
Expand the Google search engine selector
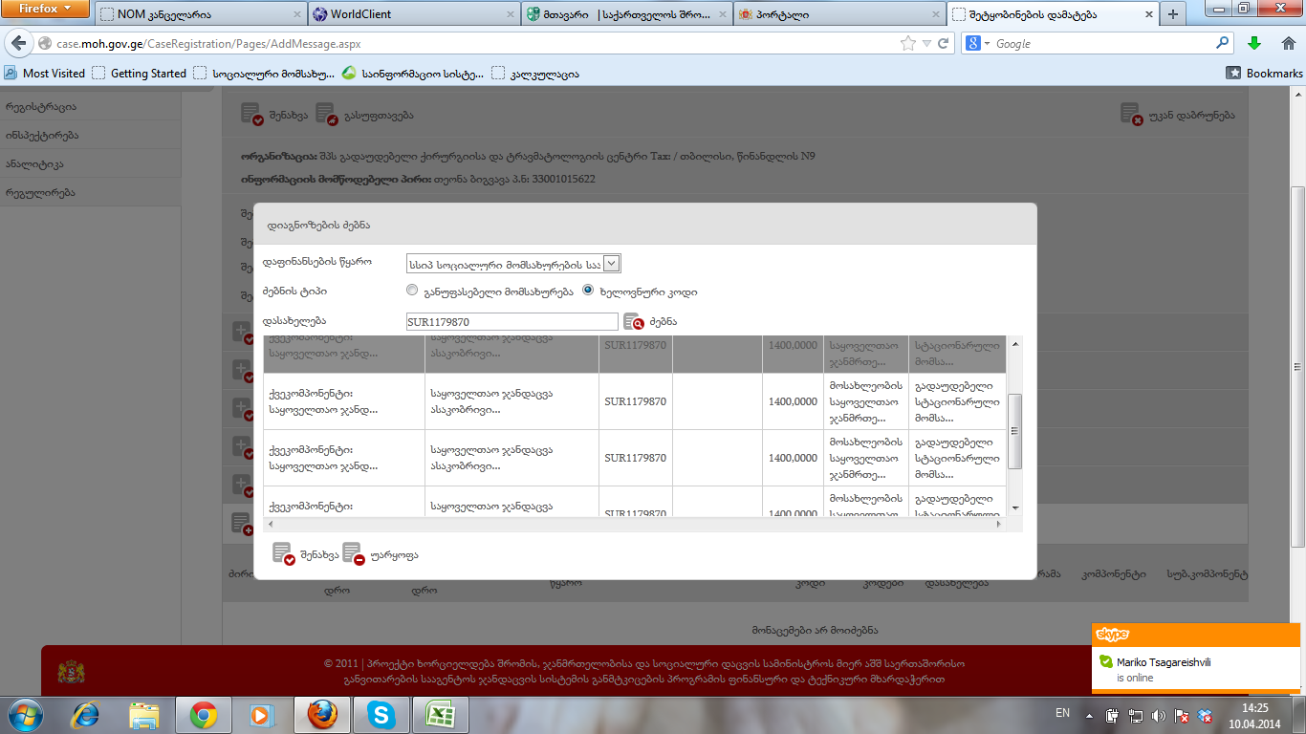pos(978,44)
